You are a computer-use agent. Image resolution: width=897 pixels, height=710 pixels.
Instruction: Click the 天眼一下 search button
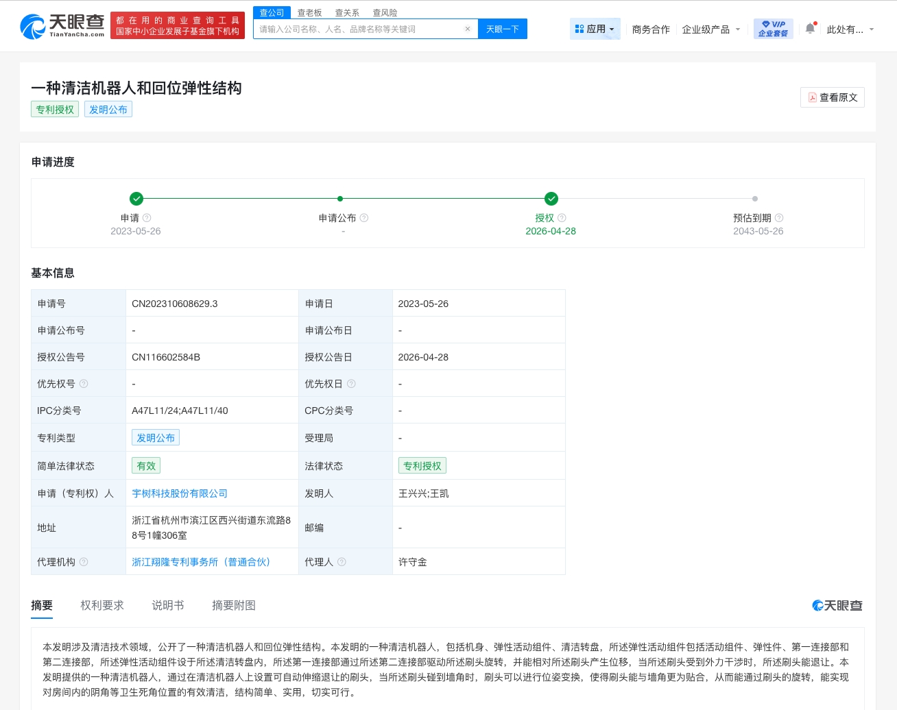click(x=502, y=29)
